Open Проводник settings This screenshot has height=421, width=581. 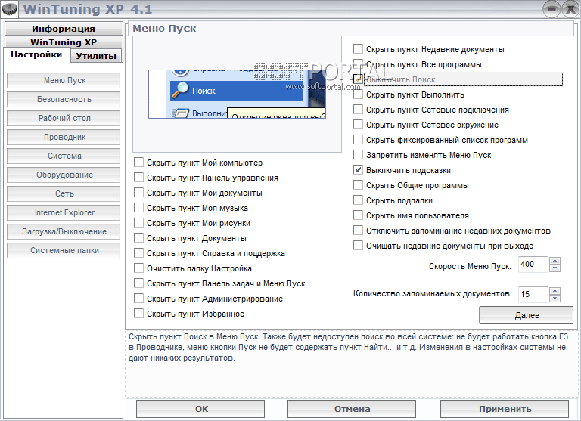tap(64, 137)
